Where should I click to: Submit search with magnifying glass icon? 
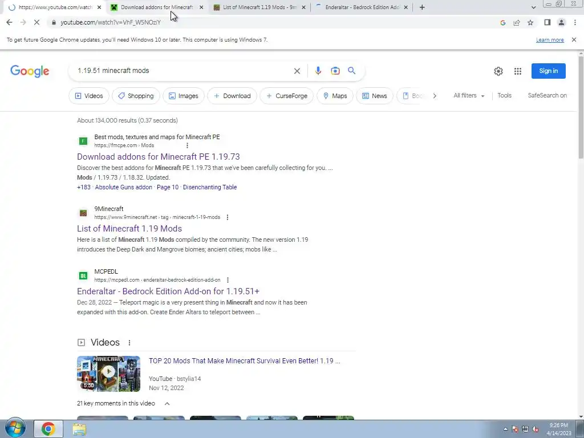pyautogui.click(x=351, y=71)
